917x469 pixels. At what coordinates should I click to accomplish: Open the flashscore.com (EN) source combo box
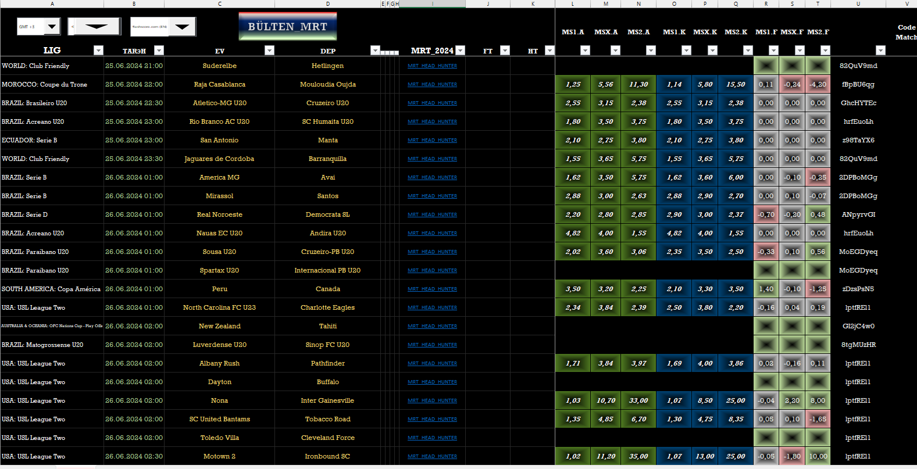tap(182, 27)
